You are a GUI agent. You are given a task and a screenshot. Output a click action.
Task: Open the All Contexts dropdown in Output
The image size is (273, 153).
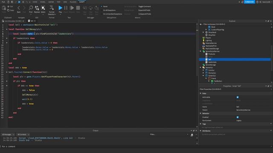pyautogui.click(x=23, y=135)
